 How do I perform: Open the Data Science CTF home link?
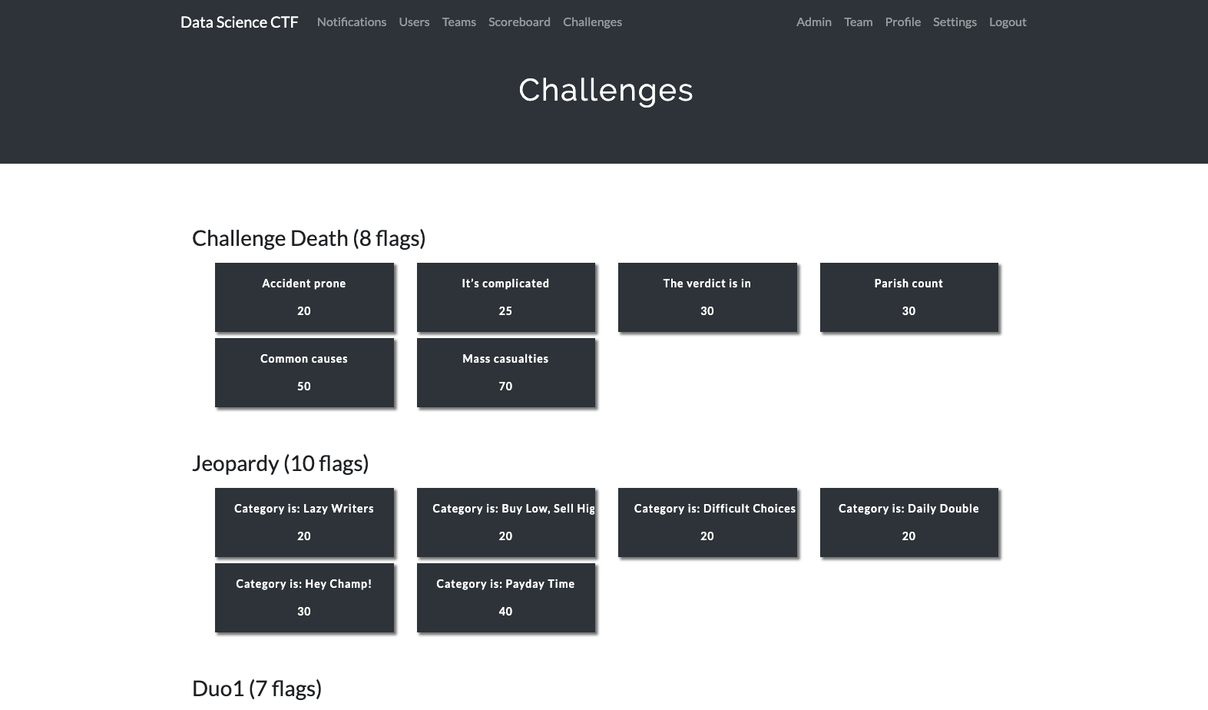pyautogui.click(x=239, y=22)
